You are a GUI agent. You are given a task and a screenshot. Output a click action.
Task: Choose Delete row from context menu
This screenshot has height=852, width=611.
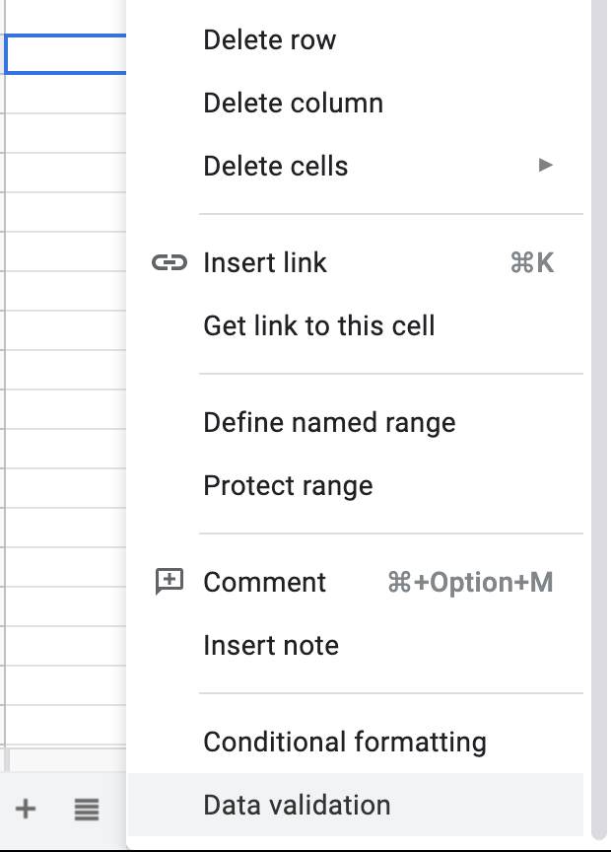356,40
